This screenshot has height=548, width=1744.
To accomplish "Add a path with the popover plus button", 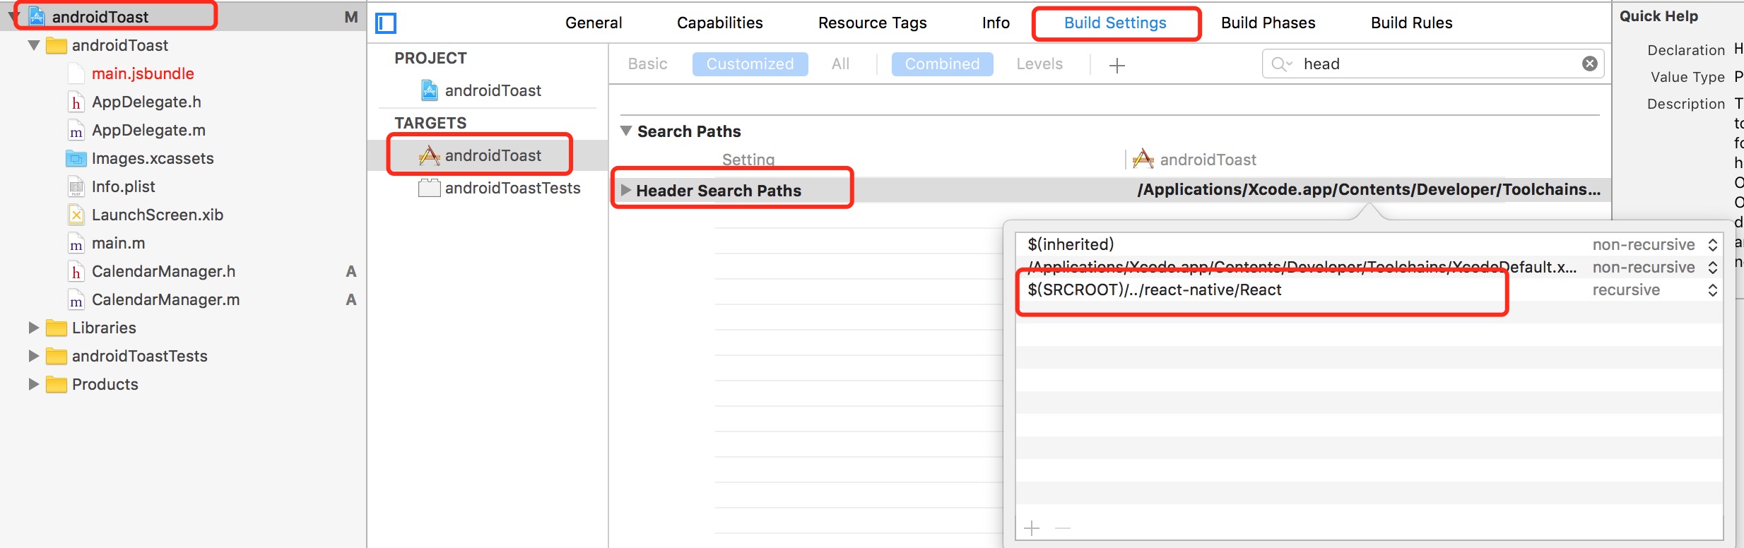I will click(1032, 528).
